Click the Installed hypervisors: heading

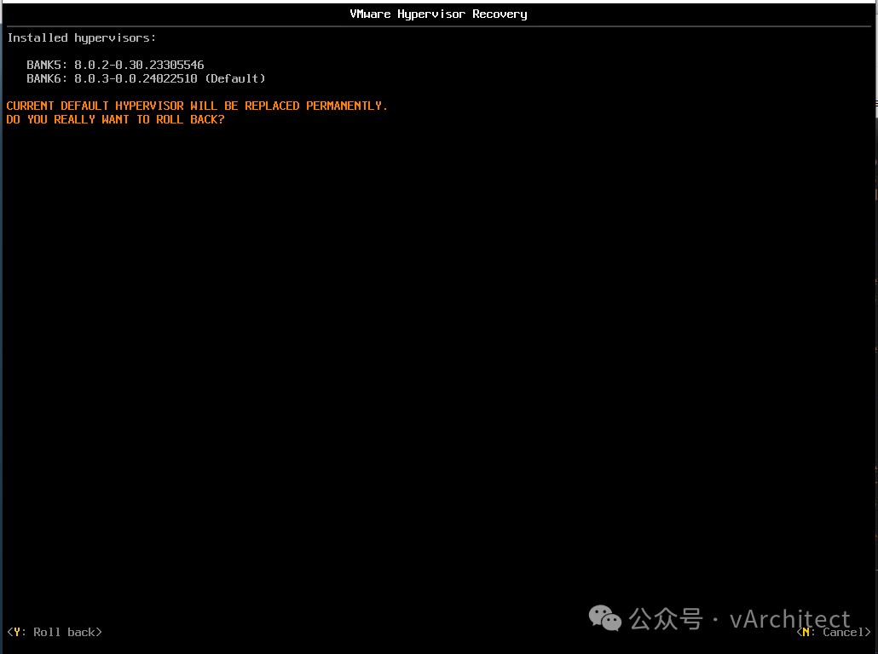click(82, 38)
